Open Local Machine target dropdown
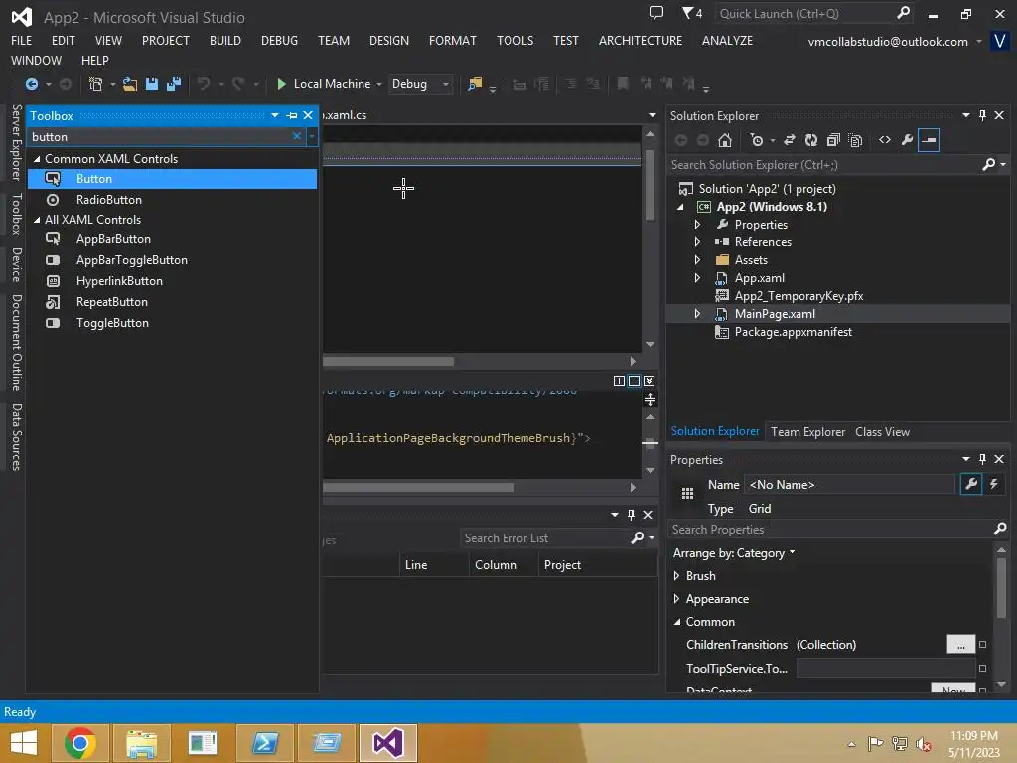This screenshot has width=1017, height=763. coord(379,85)
